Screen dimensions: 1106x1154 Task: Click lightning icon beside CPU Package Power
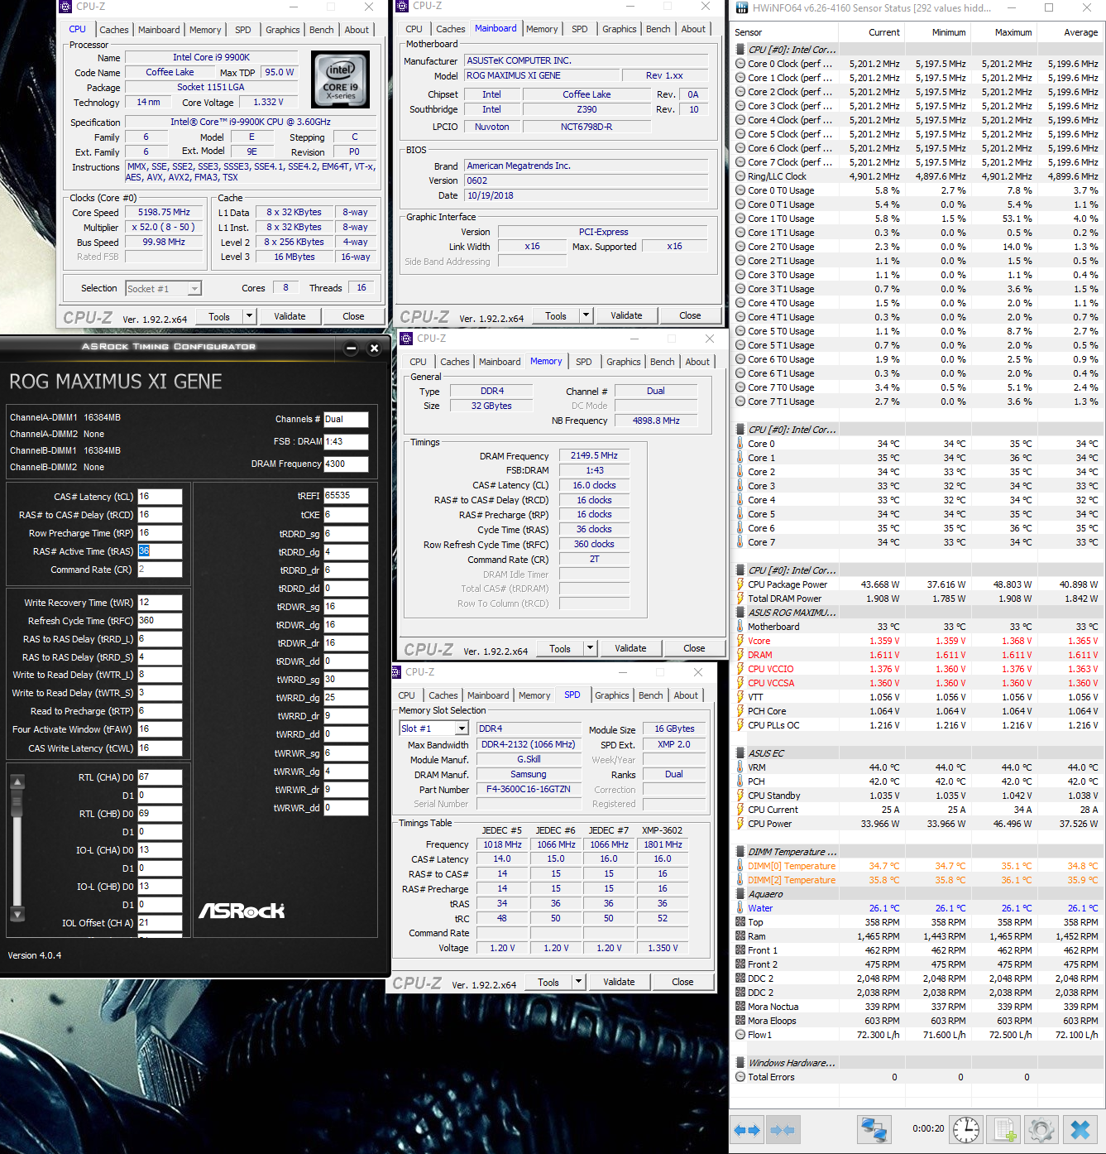tap(740, 584)
